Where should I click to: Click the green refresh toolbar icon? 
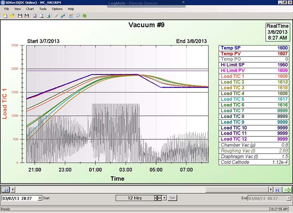pos(85,16)
